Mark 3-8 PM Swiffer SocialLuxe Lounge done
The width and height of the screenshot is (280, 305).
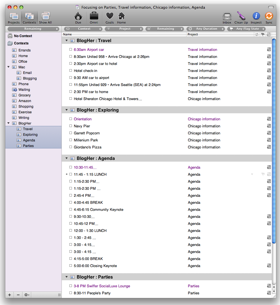pos(70,286)
